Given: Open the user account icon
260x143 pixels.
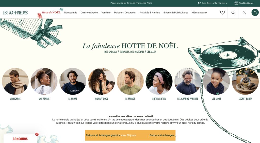Looking at the screenshot, I should point(244,13).
